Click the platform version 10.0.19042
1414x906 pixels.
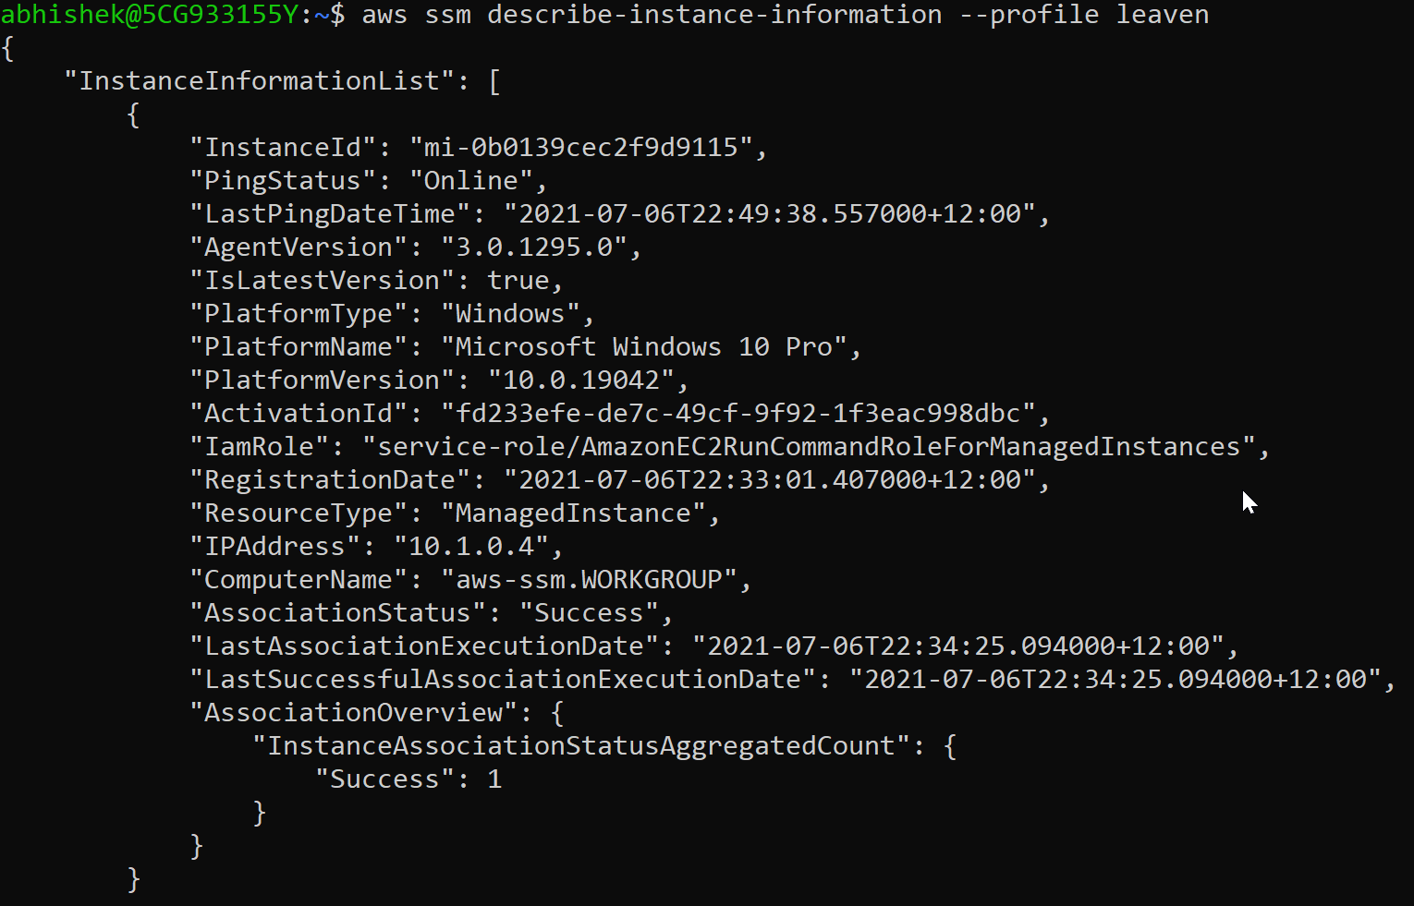[580, 381]
